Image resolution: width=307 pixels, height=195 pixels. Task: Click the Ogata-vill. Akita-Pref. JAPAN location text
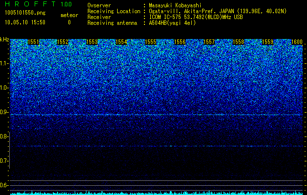pos(218,11)
